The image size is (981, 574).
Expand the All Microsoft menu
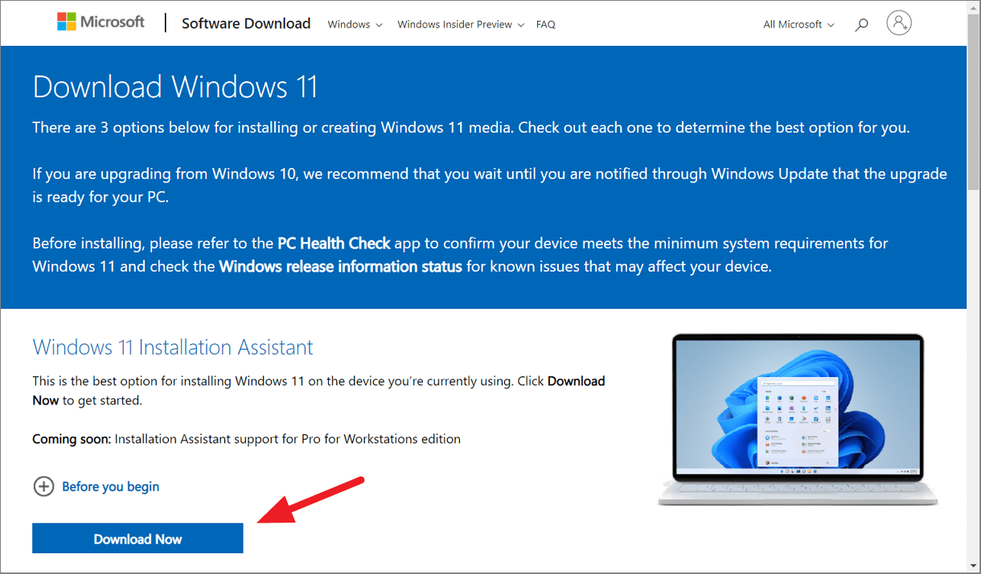pyautogui.click(x=799, y=24)
